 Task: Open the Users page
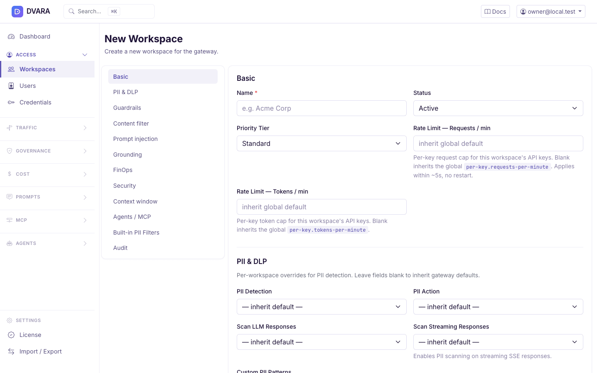point(47,86)
